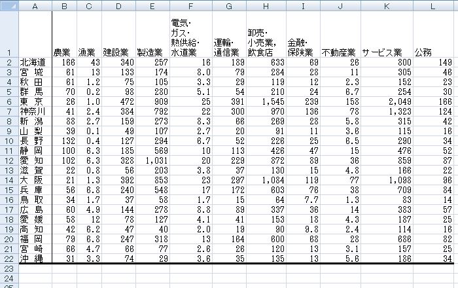Image resolution: width=458 pixels, height=288 pixels.
Task: Click Kanagawa's retail value 970
Action: (266, 111)
